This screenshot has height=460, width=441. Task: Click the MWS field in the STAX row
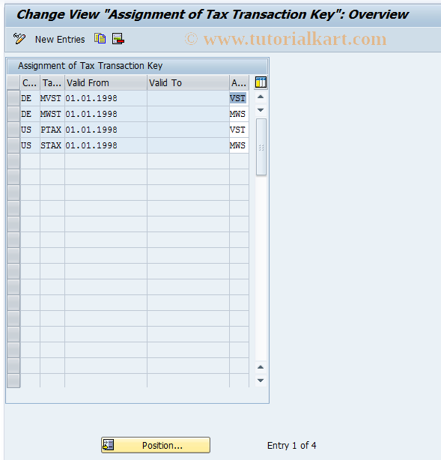pos(239,145)
